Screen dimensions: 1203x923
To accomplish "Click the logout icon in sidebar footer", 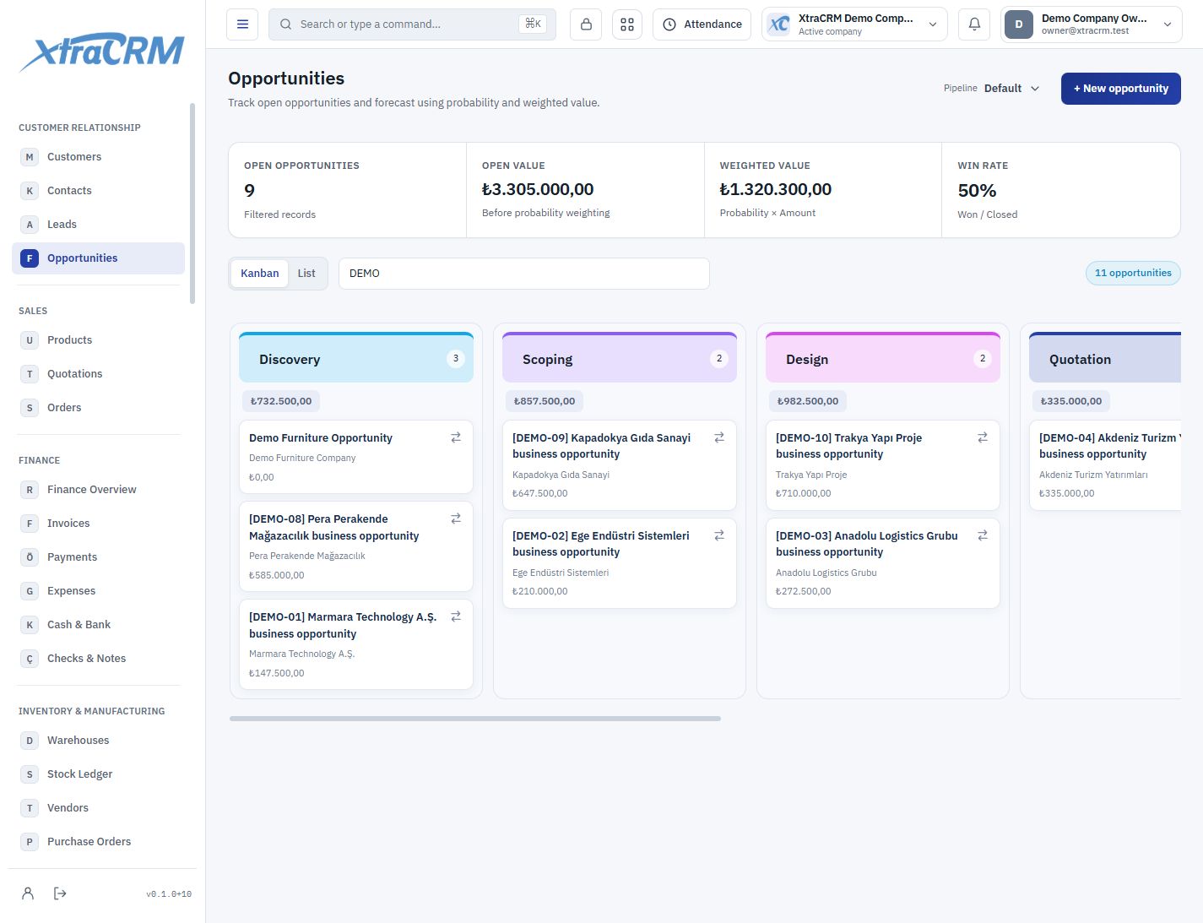I will coord(60,893).
